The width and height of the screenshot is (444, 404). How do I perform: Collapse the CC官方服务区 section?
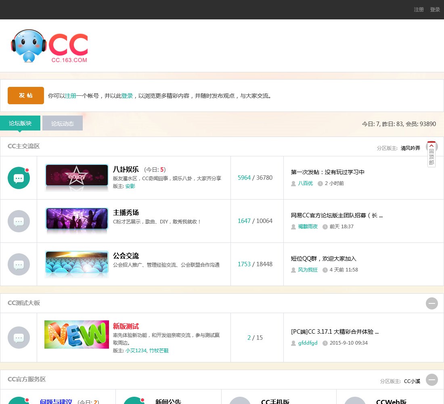(x=432, y=380)
